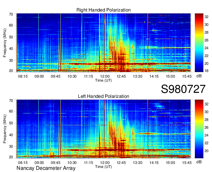
Task: Click 11:15 tick on right-handed plot time axis
Action: click(x=89, y=76)
